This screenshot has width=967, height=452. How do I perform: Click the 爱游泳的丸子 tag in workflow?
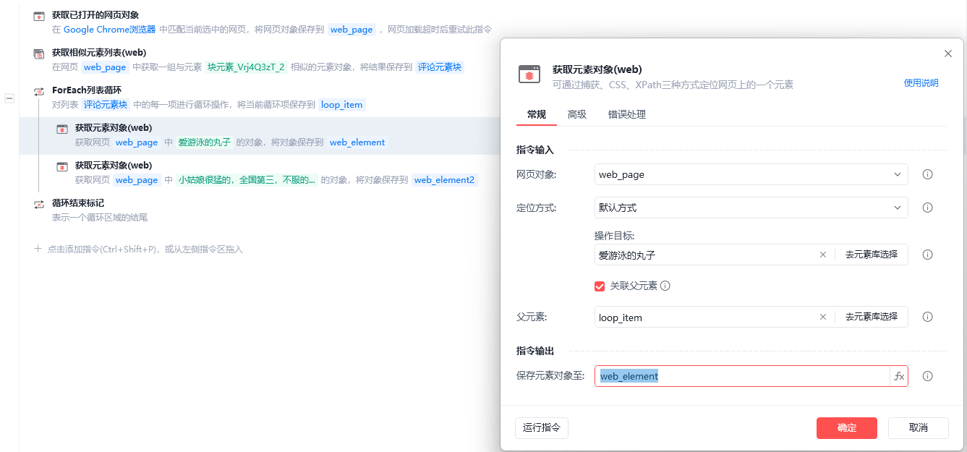pyautogui.click(x=205, y=142)
